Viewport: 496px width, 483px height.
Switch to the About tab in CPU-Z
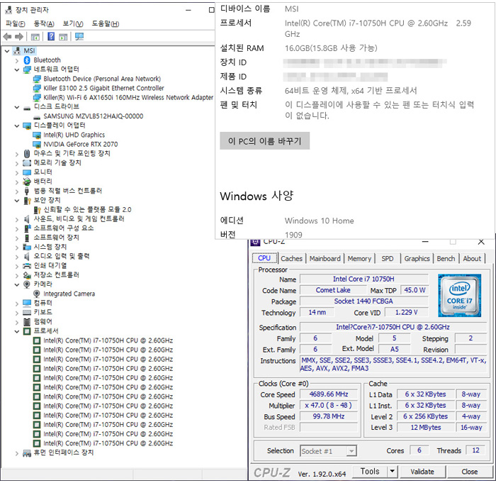tap(472, 259)
